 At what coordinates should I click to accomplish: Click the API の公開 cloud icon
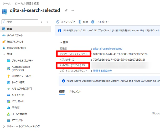(9, 95)
